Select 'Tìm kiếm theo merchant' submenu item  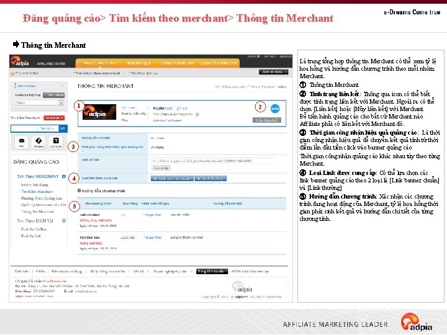(97, 73)
